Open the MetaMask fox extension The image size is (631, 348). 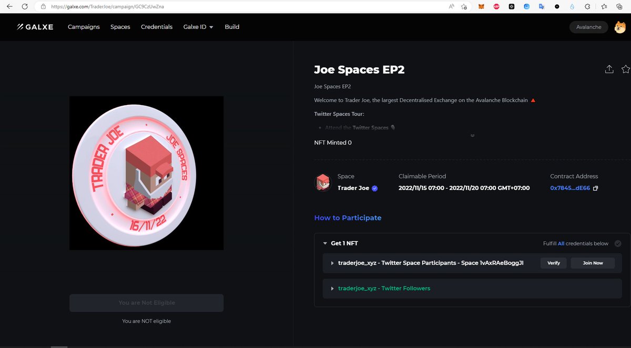coord(481,6)
